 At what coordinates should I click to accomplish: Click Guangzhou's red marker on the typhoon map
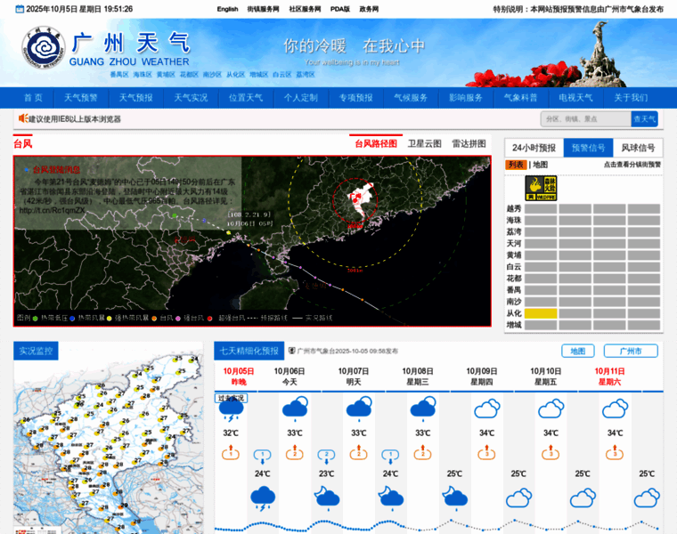point(355,200)
